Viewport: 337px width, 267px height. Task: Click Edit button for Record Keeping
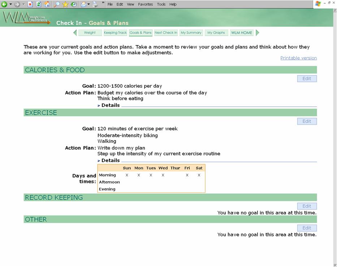point(307,206)
